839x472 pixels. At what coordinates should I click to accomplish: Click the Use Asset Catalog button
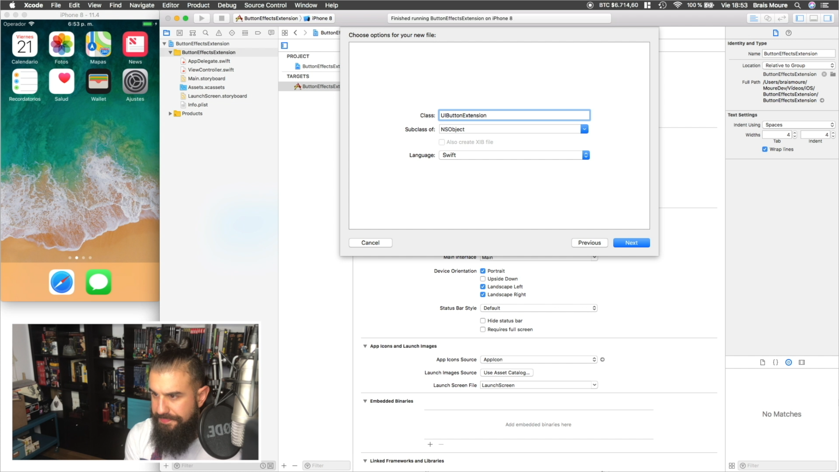click(x=506, y=373)
